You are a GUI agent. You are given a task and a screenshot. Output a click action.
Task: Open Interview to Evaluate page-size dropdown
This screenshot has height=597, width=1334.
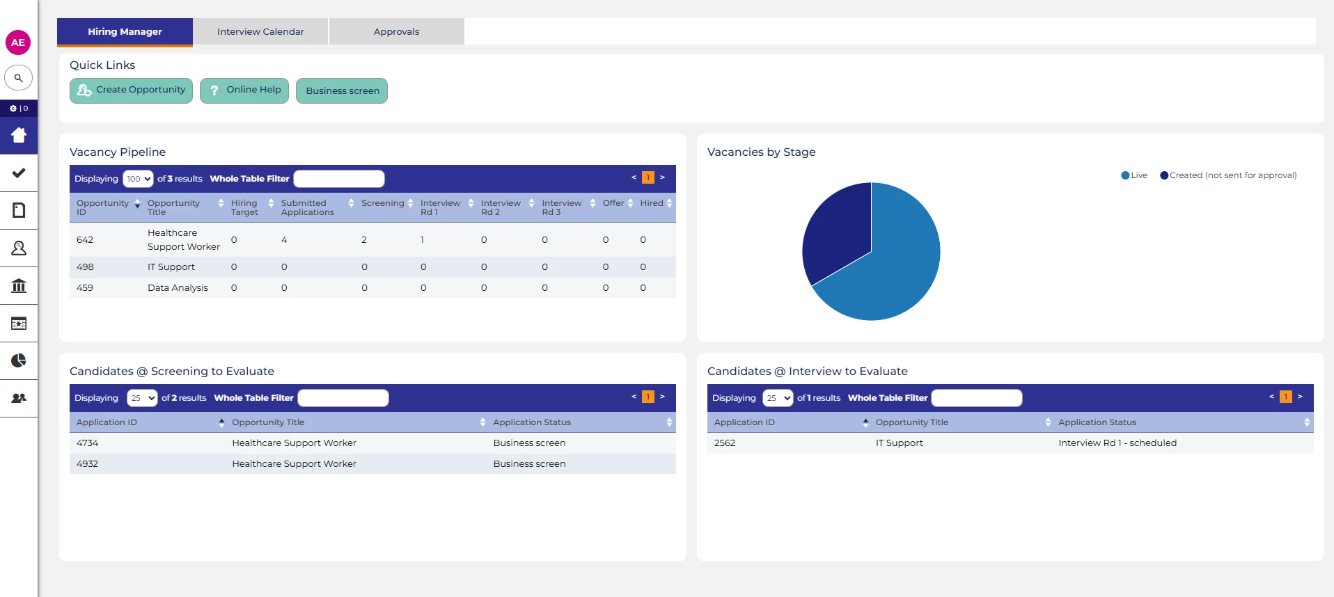tap(778, 398)
